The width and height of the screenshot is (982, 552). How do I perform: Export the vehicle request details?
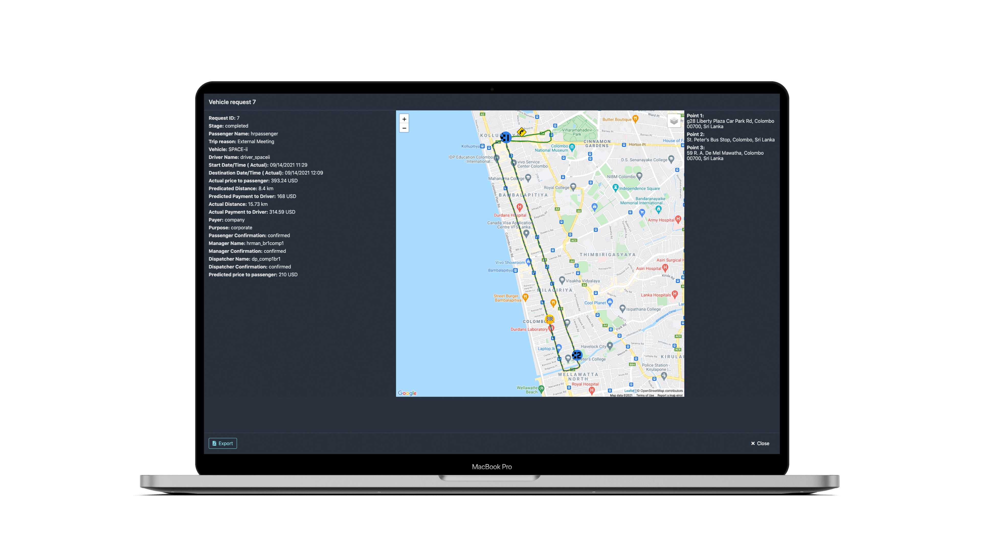[x=223, y=443]
